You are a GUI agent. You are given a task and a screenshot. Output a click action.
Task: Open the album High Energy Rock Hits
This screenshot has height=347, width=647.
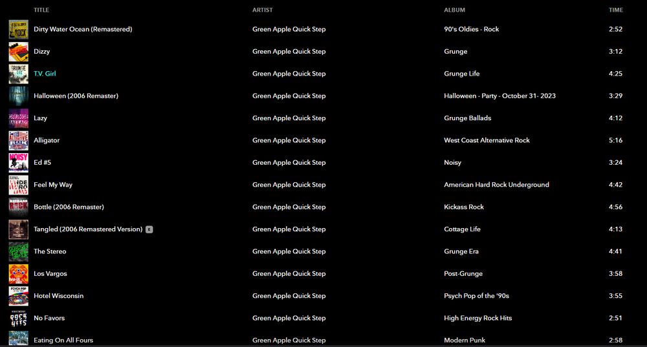pyautogui.click(x=478, y=319)
